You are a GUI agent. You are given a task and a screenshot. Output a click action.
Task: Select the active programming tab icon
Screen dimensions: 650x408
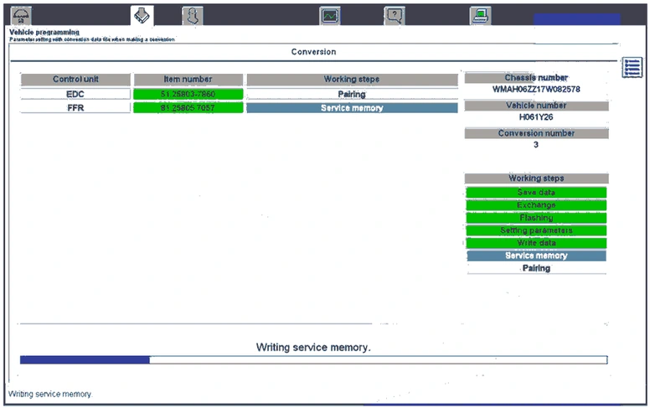point(142,15)
